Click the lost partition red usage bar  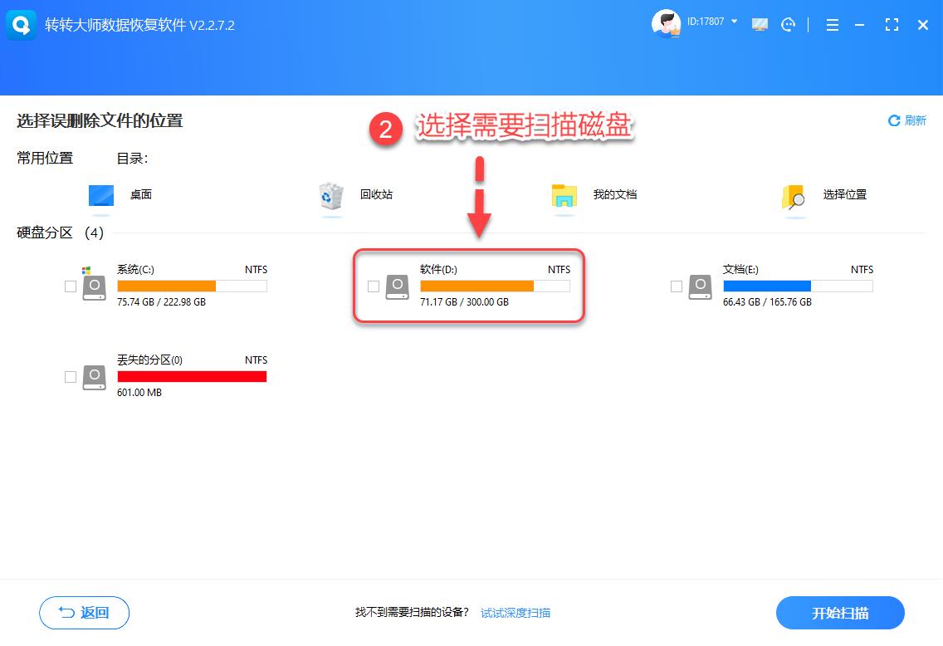point(192,376)
